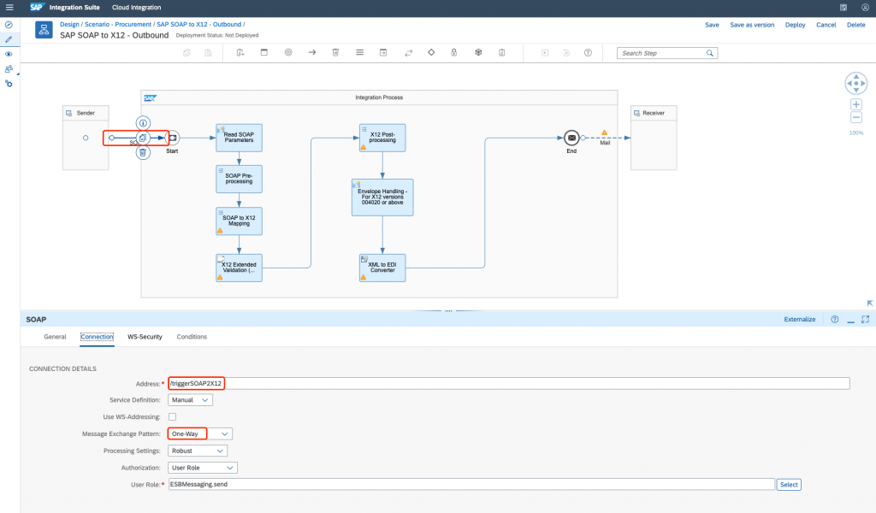The height and width of the screenshot is (513, 876).
Task: Click the SAP logo in header
Action: click(36, 7)
